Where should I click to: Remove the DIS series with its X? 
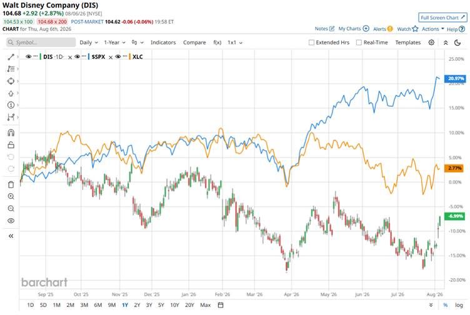tap(70, 57)
